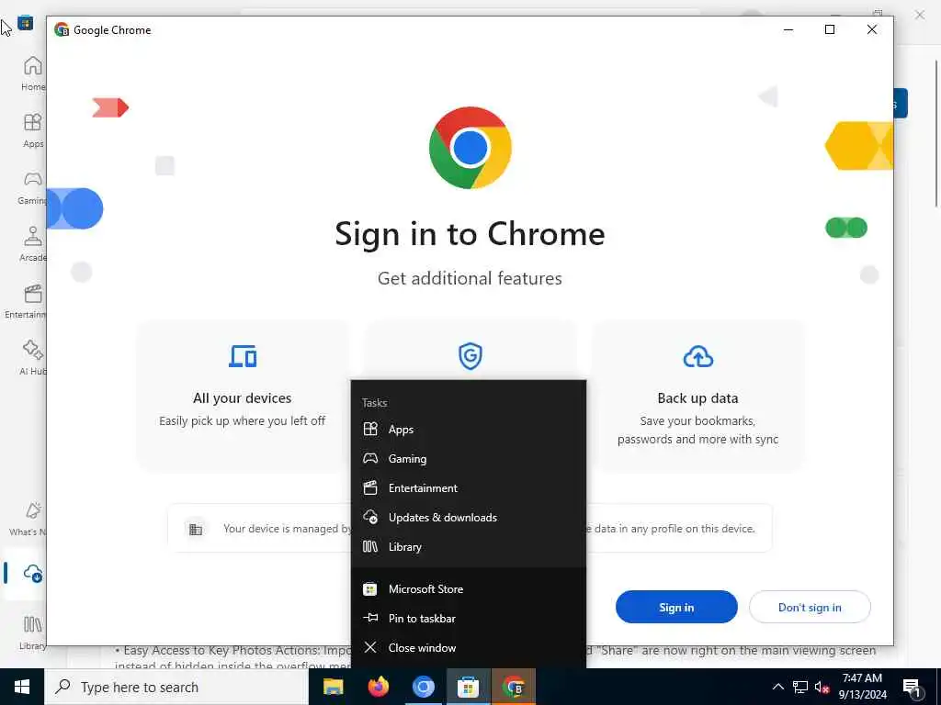This screenshot has width=941, height=705.
Task: Launch Microsoft Store from the jump list
Action: point(468,588)
